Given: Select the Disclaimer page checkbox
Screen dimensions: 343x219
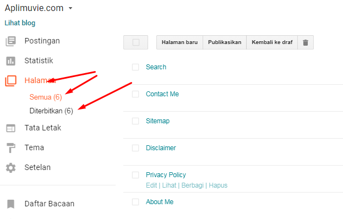Looking at the screenshot, I should [135, 148].
